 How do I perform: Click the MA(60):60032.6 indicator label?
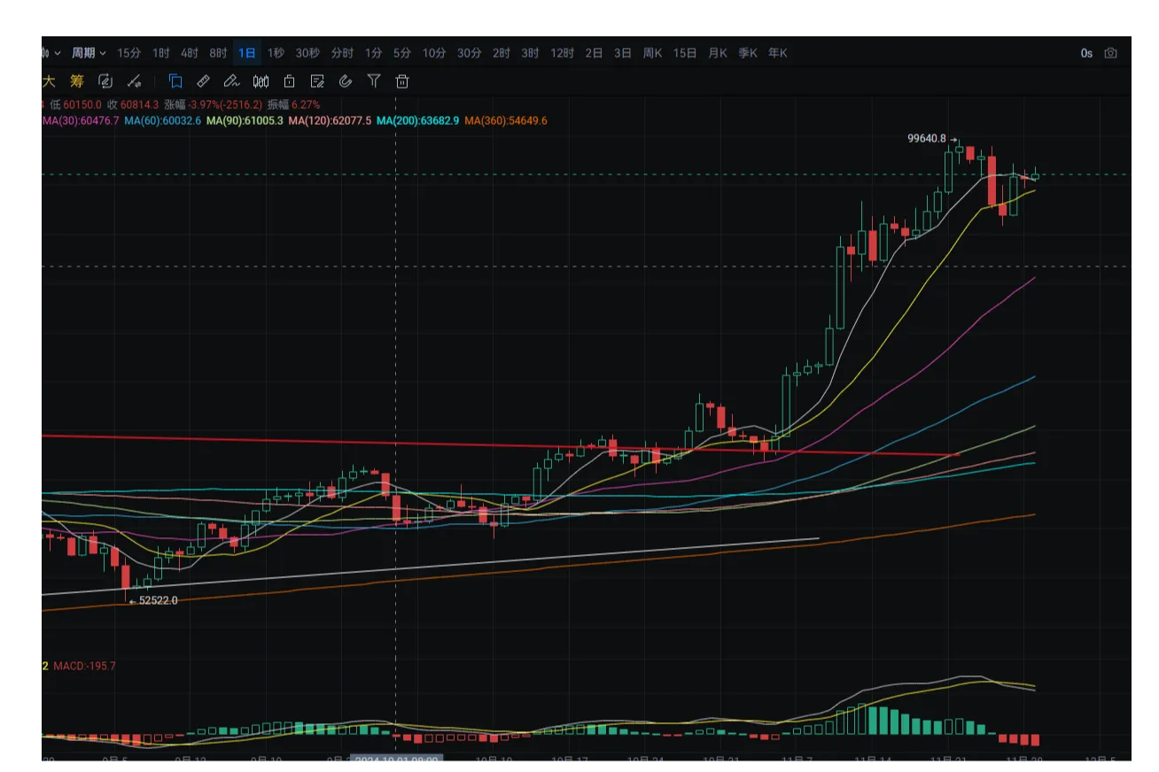pos(163,120)
